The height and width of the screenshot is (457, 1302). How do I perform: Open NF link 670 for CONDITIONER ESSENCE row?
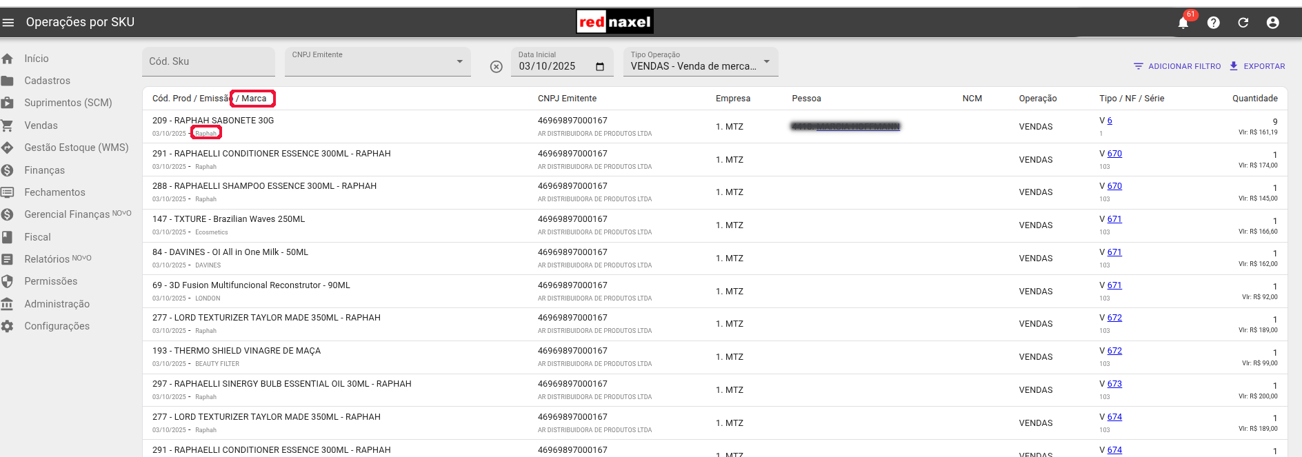pos(1114,154)
